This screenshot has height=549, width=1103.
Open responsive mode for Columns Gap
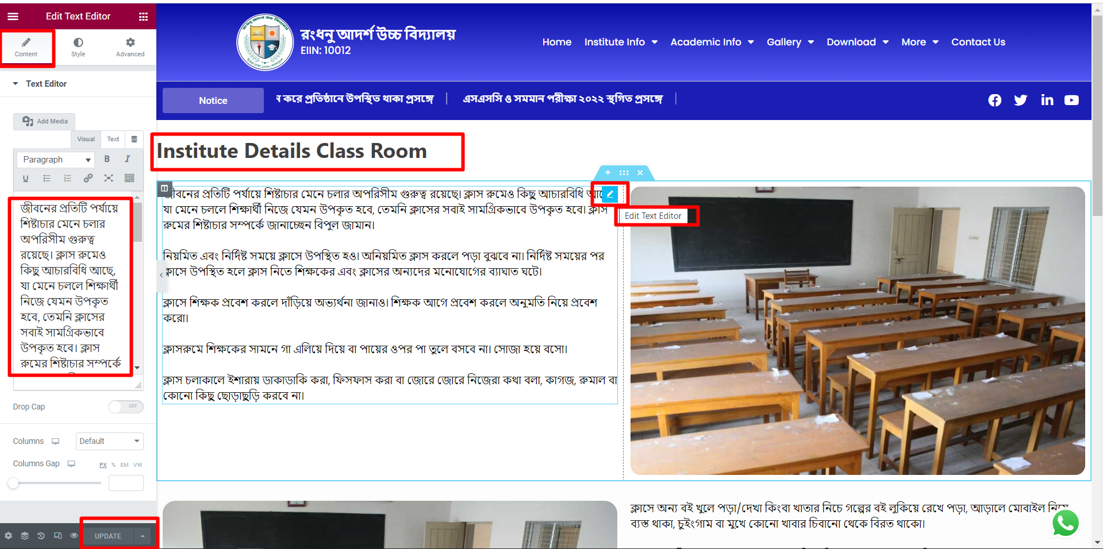point(71,463)
